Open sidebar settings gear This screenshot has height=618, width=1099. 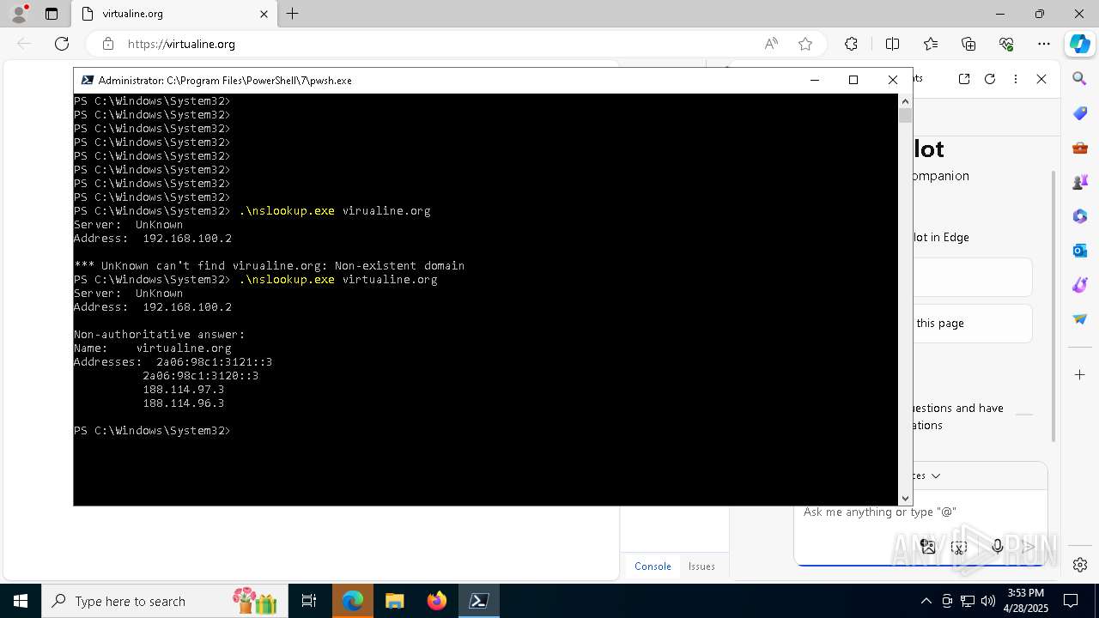1080,565
